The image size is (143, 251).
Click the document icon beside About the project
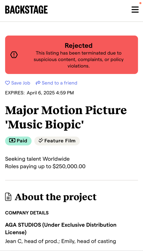[x=8, y=197]
